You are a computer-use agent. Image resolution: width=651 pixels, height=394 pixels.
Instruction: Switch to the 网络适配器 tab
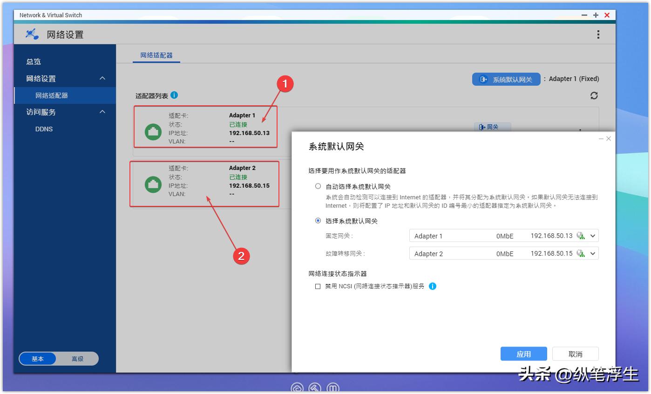point(157,54)
